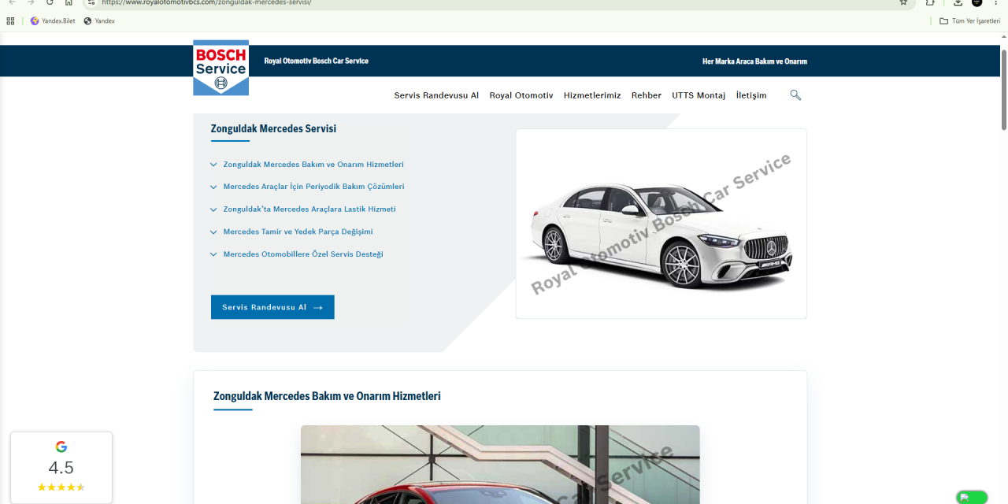
Task: Open the browser three-dot menu
Action: pos(996,2)
